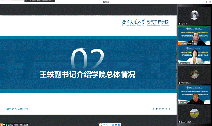The image size is (212, 126).
Task: Click the slide heading 王轶副书记介绍学院总体情况
Action: click(x=87, y=74)
